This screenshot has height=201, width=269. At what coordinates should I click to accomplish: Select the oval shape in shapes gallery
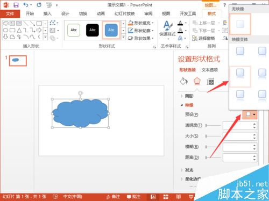(5, 30)
